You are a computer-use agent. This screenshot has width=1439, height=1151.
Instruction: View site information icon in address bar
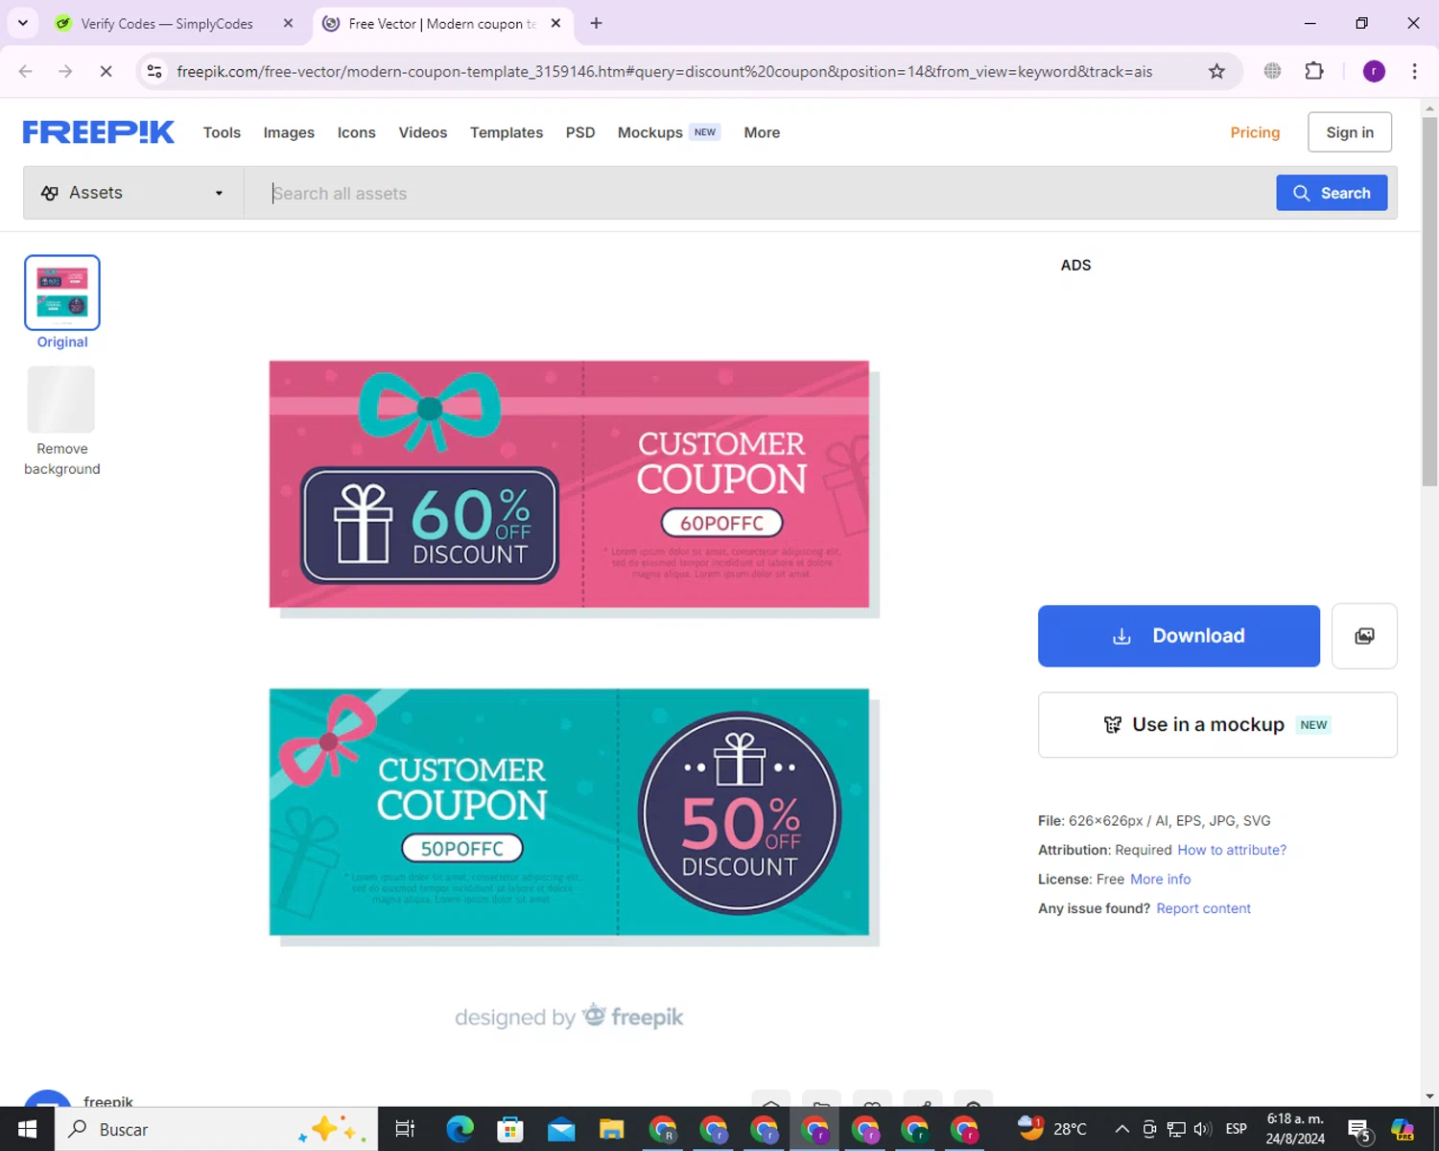[x=154, y=71]
